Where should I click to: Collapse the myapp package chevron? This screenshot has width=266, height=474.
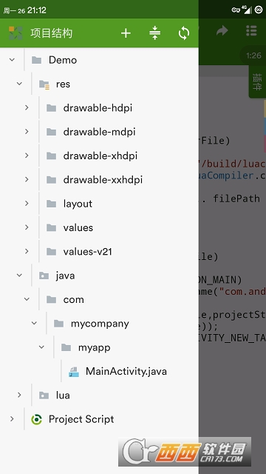pyautogui.click(x=41, y=347)
